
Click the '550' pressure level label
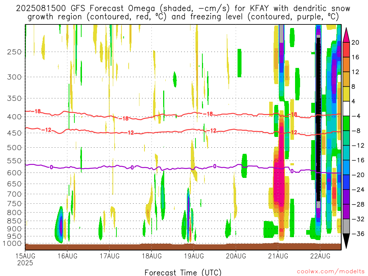pos(14,161)
